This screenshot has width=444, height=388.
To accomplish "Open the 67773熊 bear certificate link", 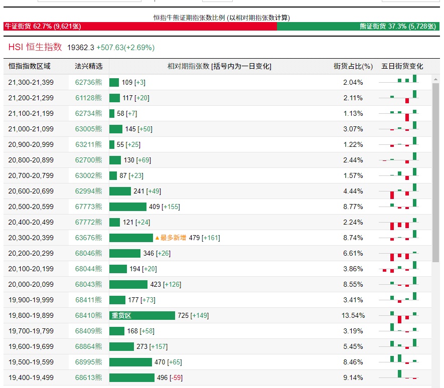I will pos(88,207).
